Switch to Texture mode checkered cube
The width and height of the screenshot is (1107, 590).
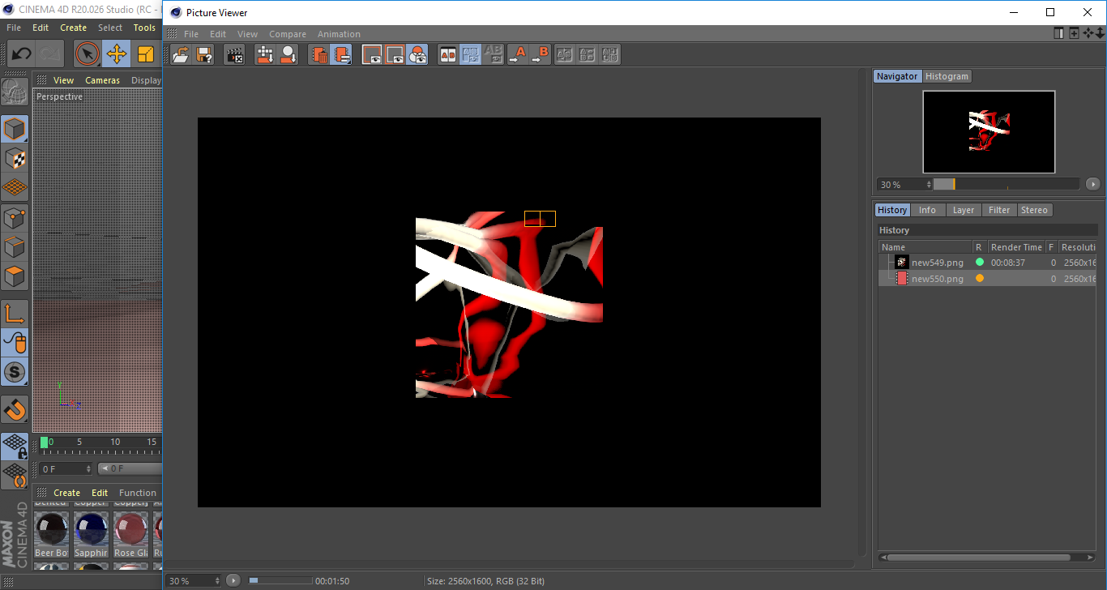point(14,158)
